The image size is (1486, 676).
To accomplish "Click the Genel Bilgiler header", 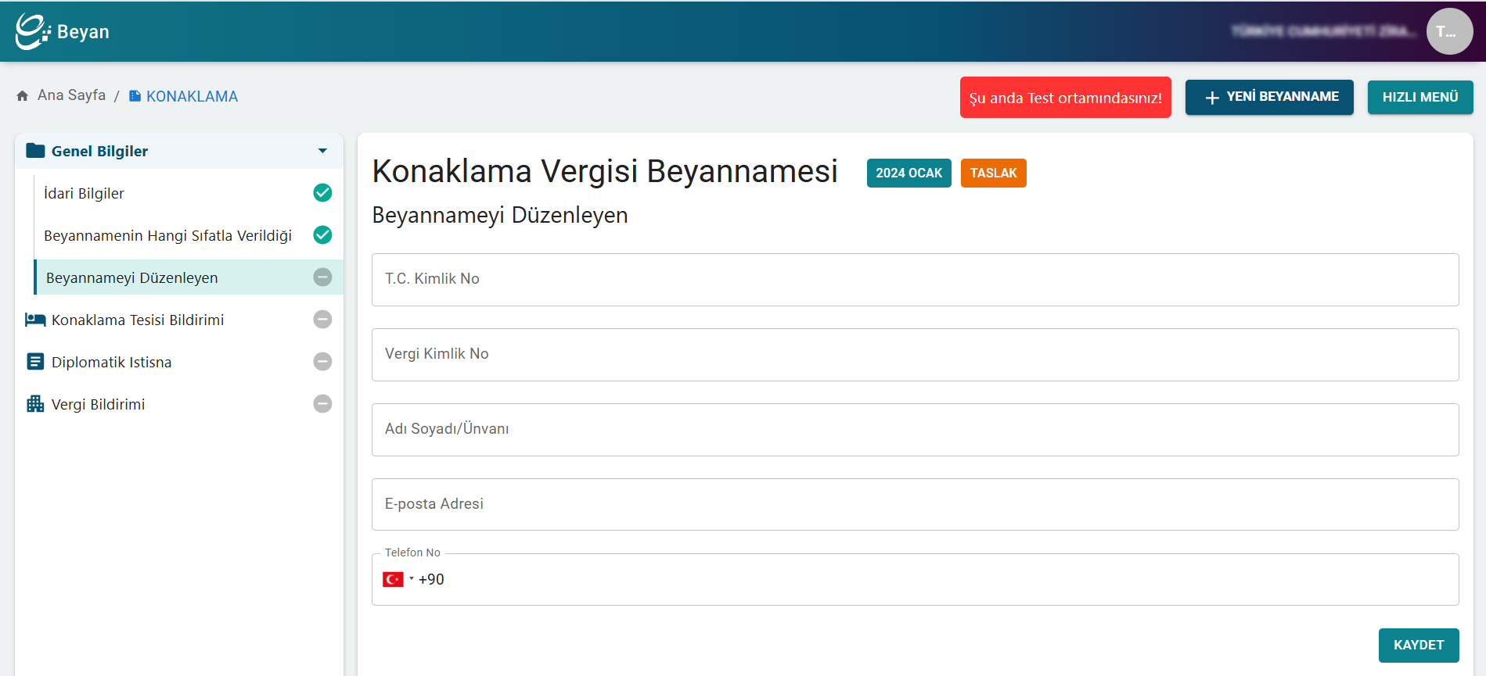I will 179,151.
